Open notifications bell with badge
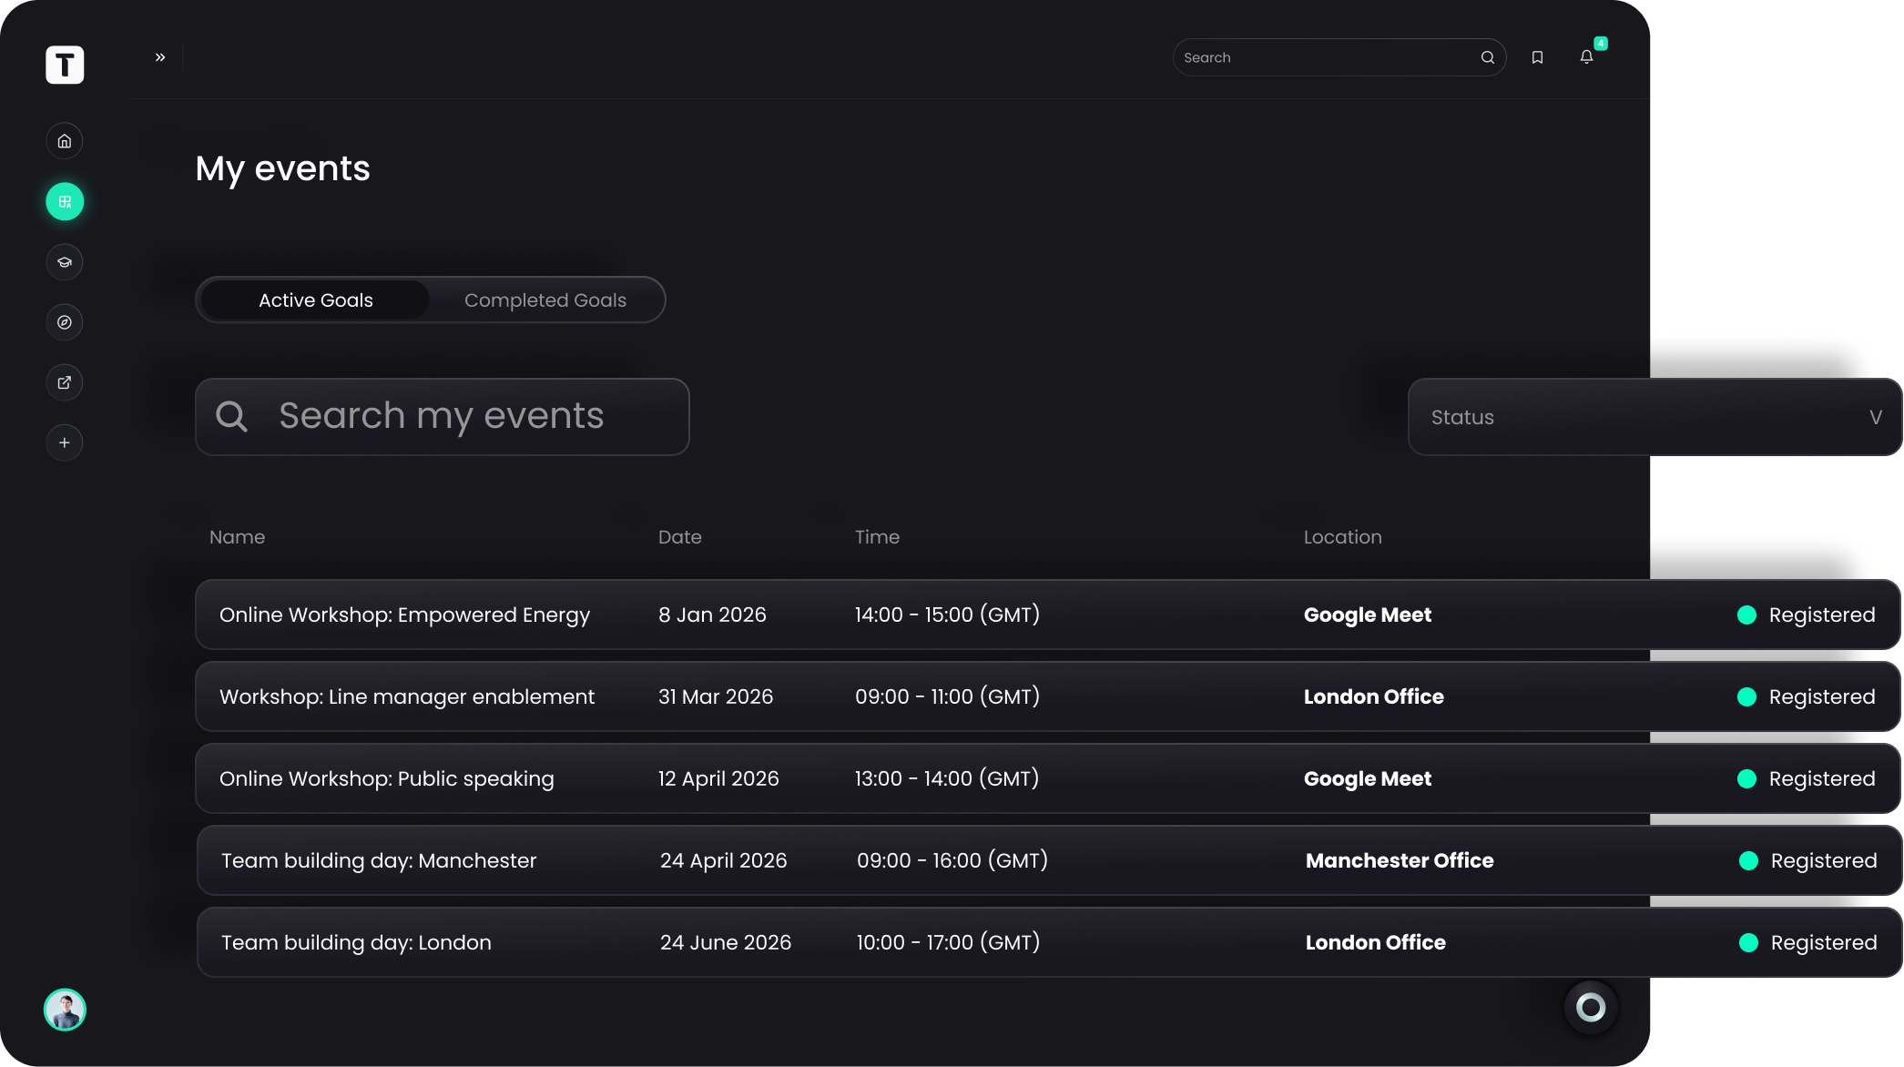The width and height of the screenshot is (1904, 1067). click(1586, 57)
